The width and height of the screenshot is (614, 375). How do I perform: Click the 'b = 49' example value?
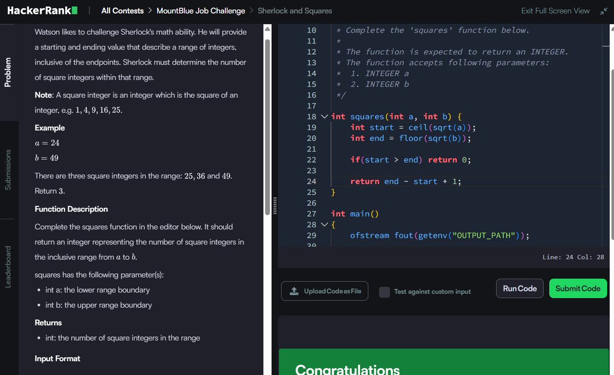coord(46,158)
